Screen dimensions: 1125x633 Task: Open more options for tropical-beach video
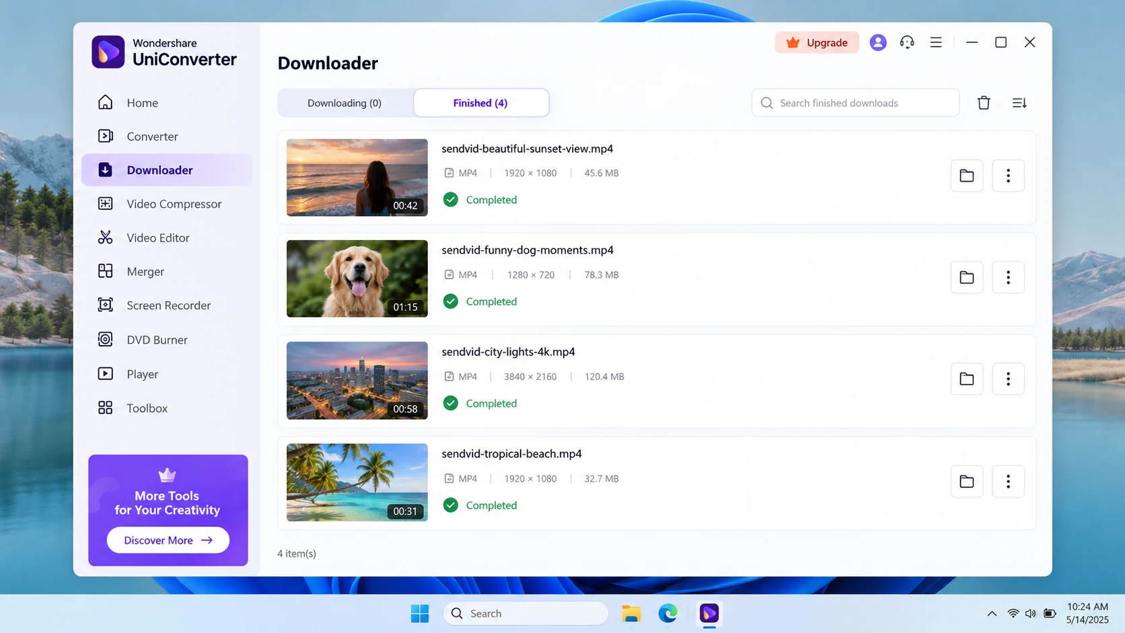pos(1008,481)
